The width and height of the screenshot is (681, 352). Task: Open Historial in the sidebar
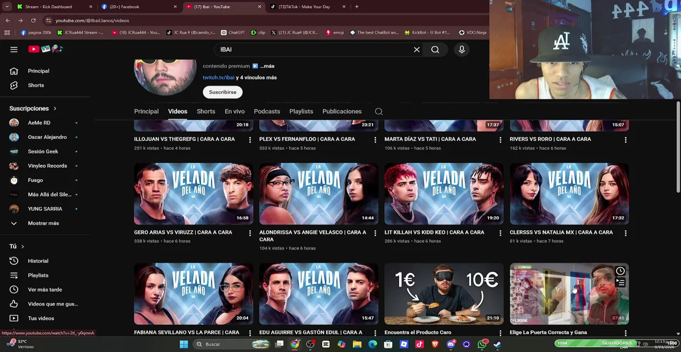pos(38,261)
